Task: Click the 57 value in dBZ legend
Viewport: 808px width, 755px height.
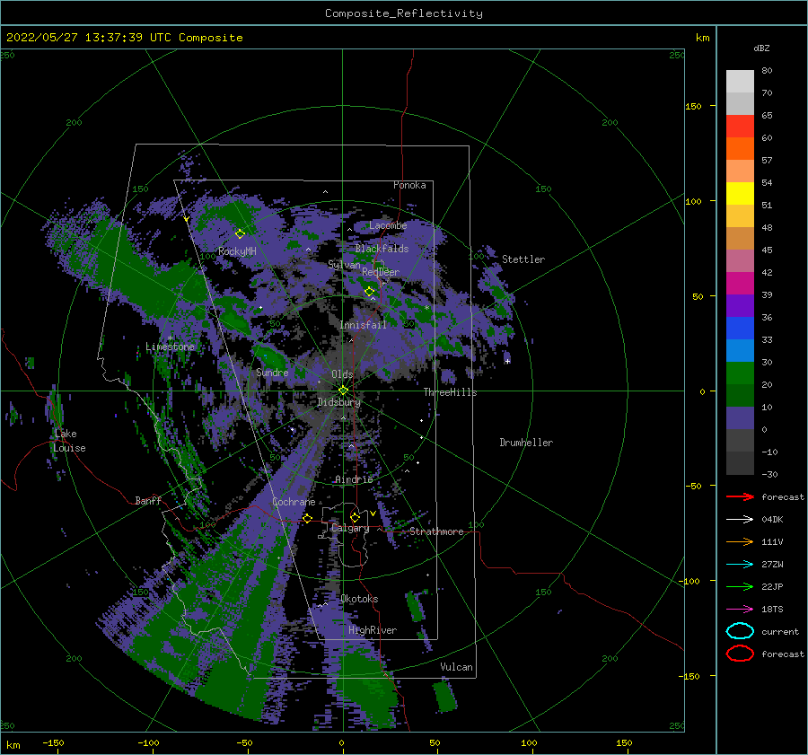Action: (767, 161)
